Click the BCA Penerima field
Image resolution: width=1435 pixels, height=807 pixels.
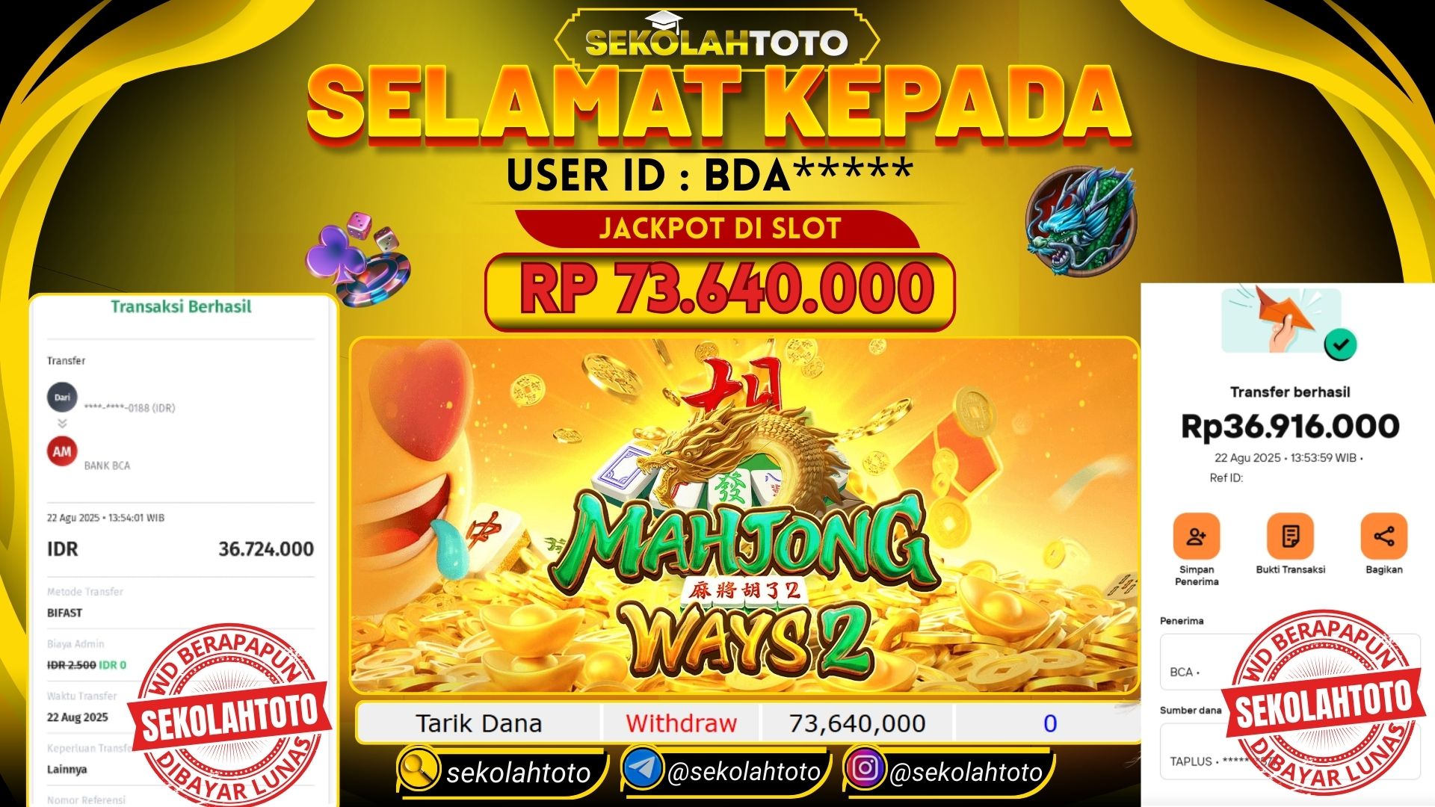[x=1290, y=664]
